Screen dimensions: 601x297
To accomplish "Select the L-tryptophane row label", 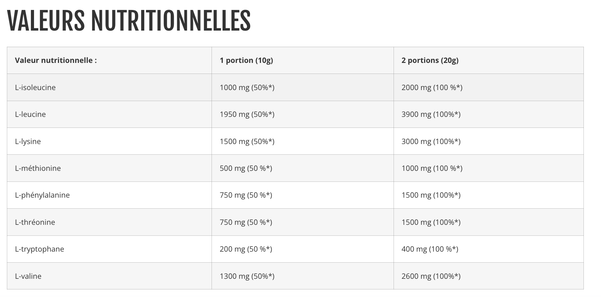I will pos(39,249).
